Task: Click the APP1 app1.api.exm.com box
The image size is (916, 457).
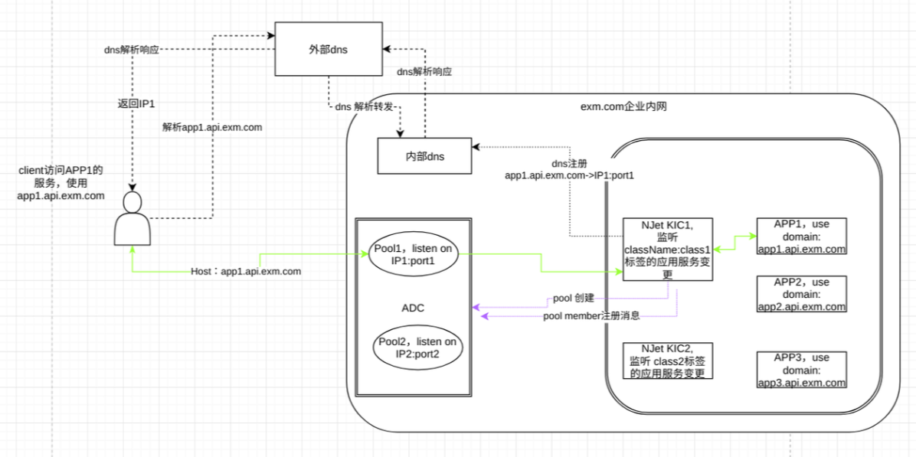Action: 801,237
